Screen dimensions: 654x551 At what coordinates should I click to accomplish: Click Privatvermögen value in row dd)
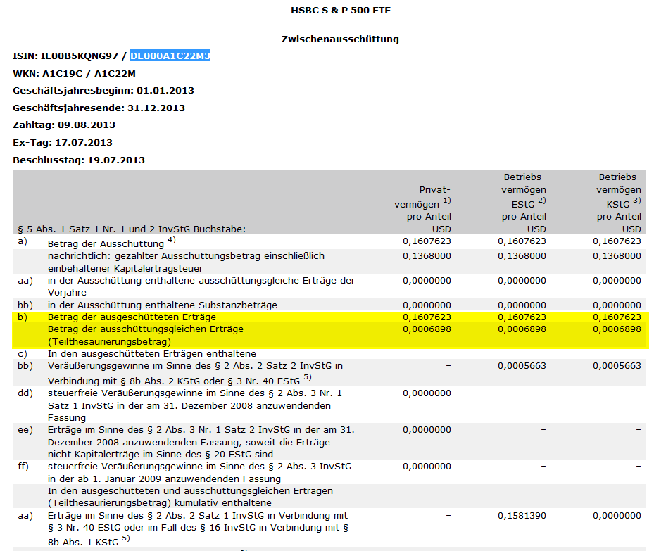[x=427, y=393]
